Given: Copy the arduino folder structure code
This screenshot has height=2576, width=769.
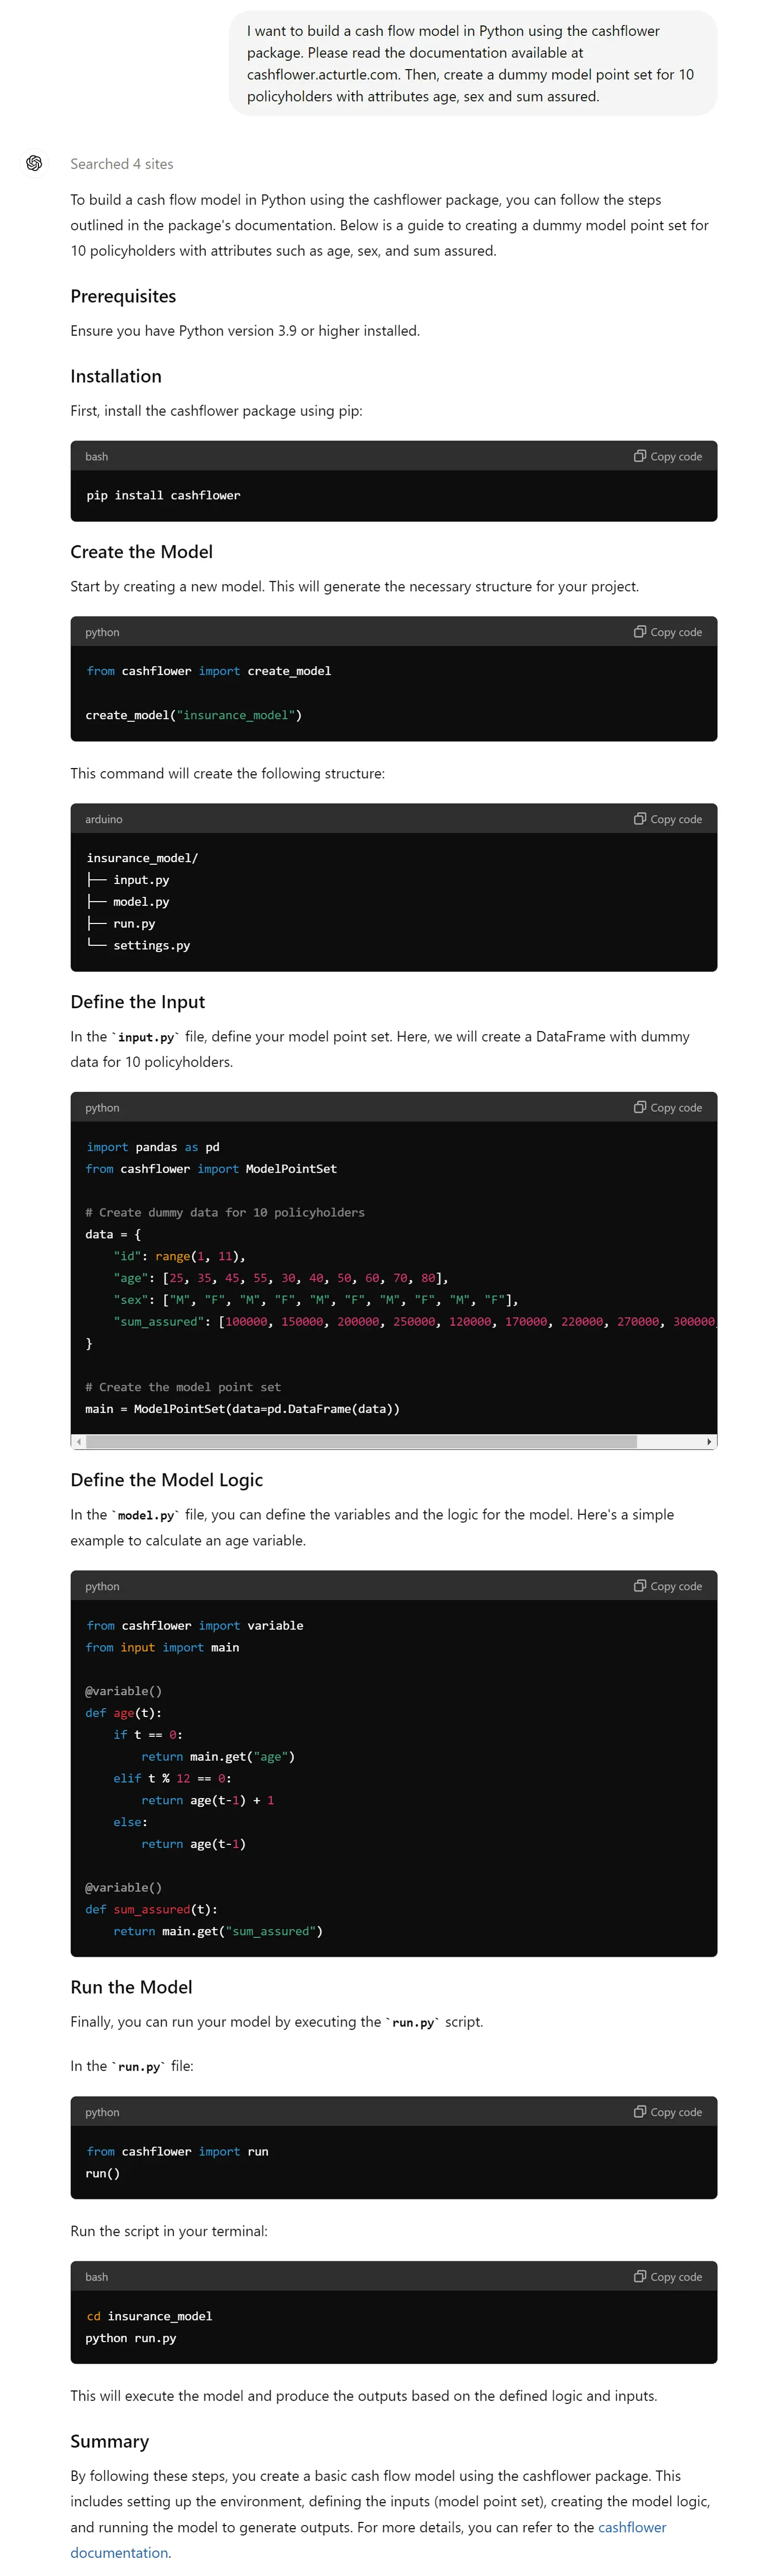Looking at the screenshot, I should coord(667,819).
